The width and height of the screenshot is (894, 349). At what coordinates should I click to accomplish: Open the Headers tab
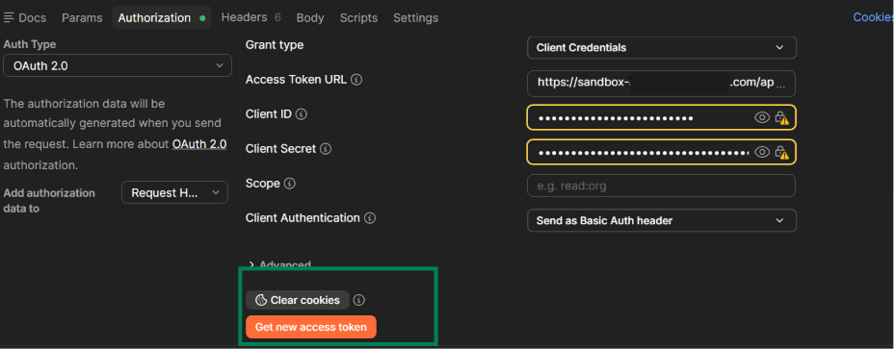point(250,17)
